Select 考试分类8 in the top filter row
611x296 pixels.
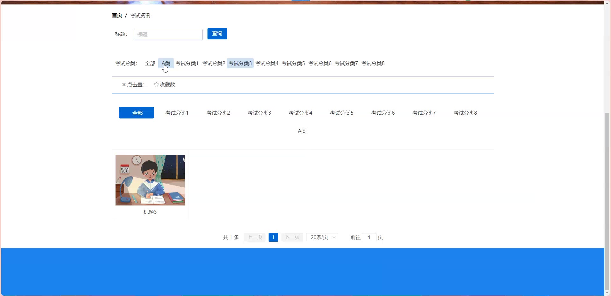pyautogui.click(x=373, y=64)
